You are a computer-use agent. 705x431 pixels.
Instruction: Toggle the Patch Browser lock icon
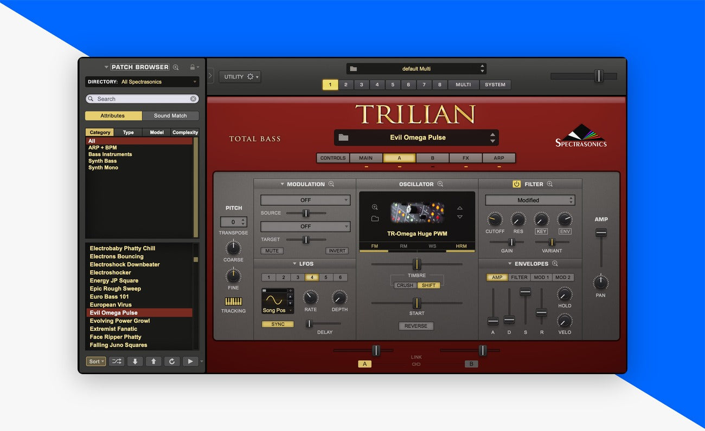192,67
